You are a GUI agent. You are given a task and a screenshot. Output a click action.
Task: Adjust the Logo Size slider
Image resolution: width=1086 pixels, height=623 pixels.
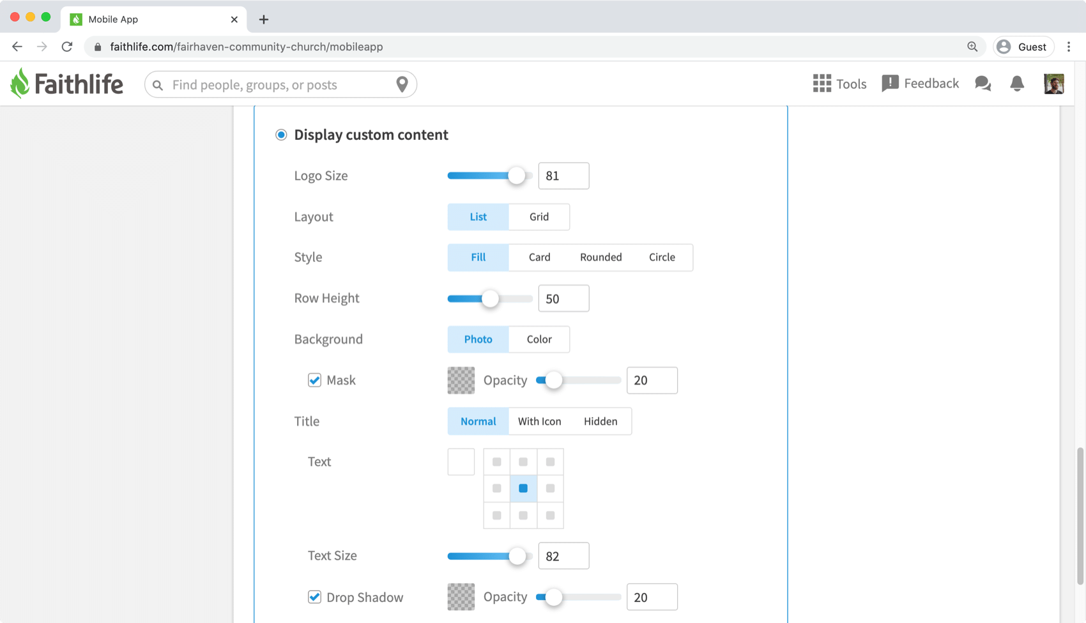517,176
